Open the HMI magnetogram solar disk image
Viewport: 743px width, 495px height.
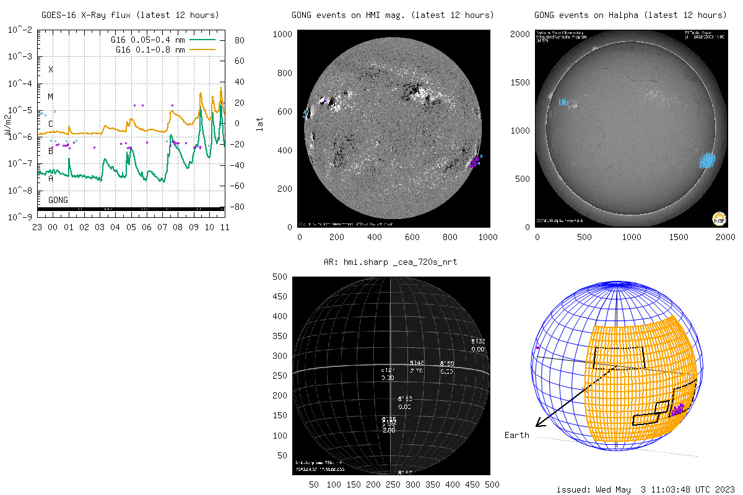395,130
